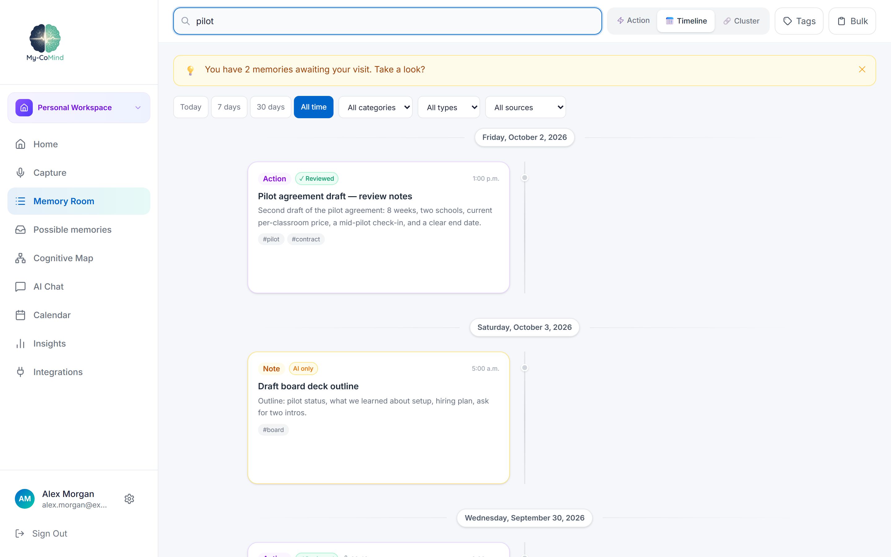Click the banner link about 2 awaiting memories
This screenshot has width=891, height=557.
click(315, 69)
